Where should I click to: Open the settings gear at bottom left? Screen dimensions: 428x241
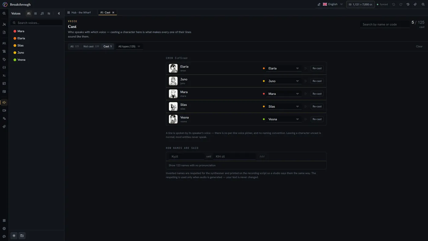(4, 228)
